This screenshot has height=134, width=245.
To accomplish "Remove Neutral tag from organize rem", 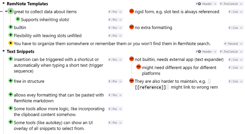I will pyautogui.click(x=241, y=44).
